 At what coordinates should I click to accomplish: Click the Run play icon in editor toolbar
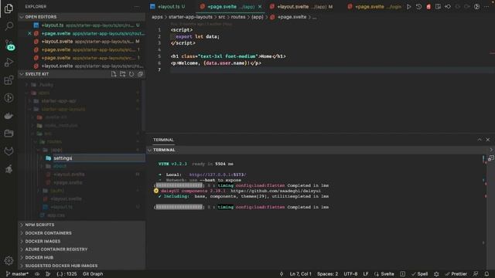(409, 7)
